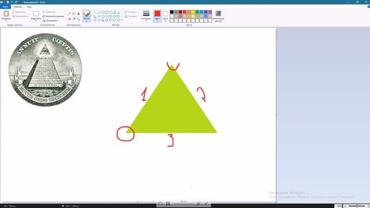Viewport: 370px width, 208px height.
Task: Click the Redo arrow in title bar
Action: (16, 2)
